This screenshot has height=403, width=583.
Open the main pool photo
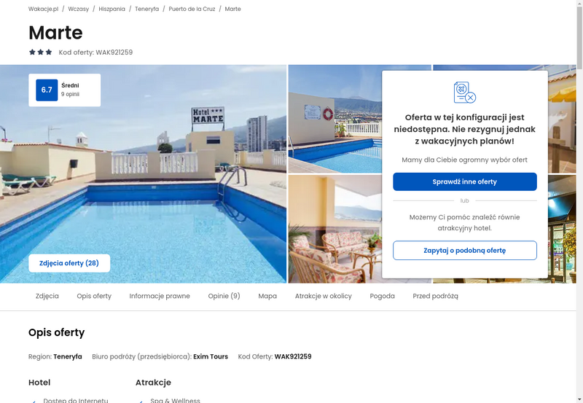(143, 174)
